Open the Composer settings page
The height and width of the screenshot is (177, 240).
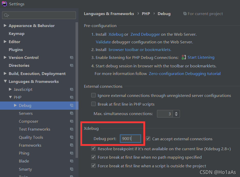[29, 121]
